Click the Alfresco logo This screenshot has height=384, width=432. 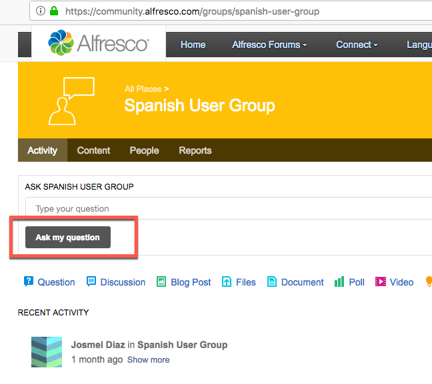point(99,43)
